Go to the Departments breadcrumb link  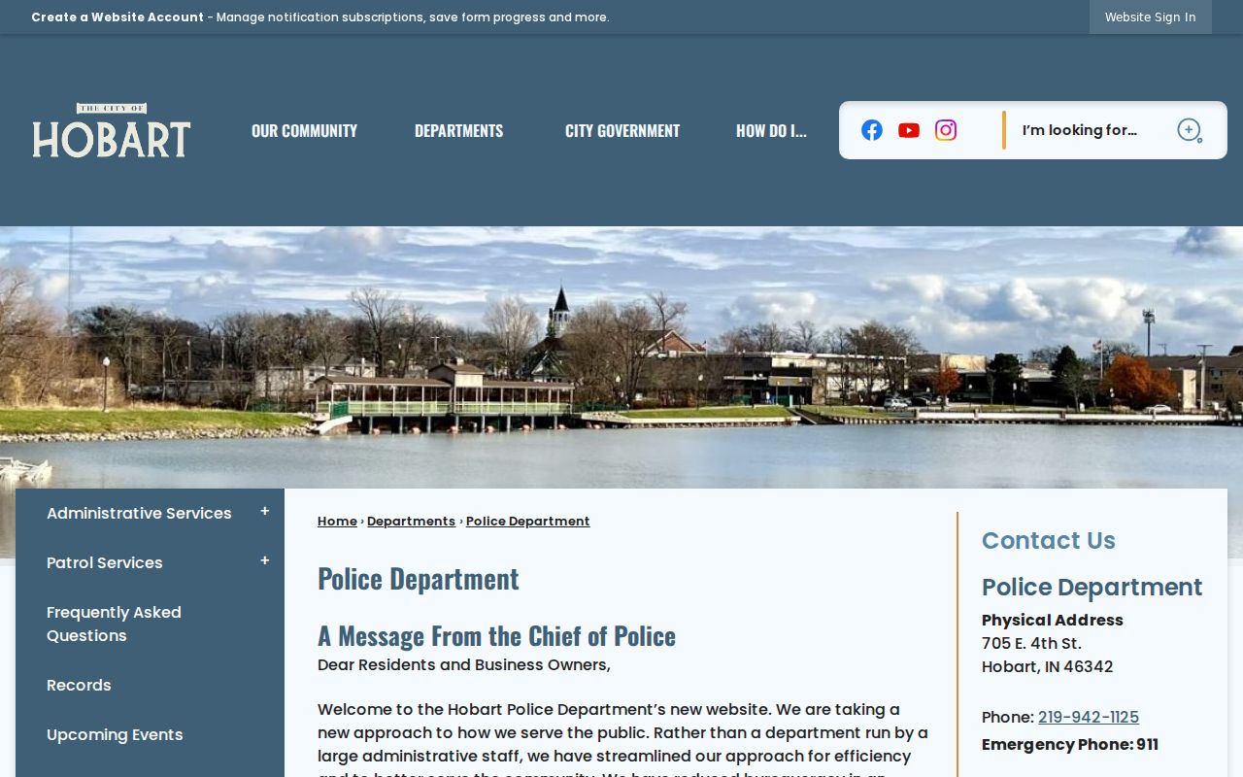point(411,522)
